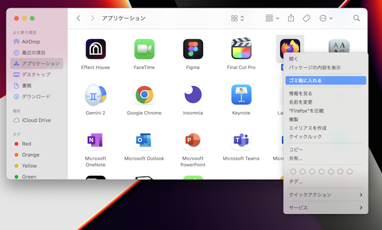The height and width of the screenshot is (230, 382).
Task: Expand クイックアクション submenu
Action: (325, 195)
